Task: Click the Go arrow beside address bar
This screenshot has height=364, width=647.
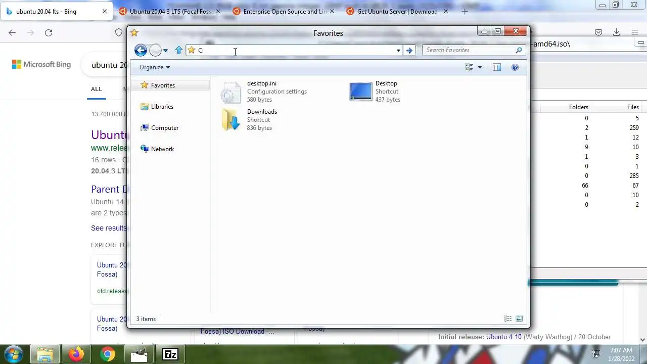Action: (409, 50)
